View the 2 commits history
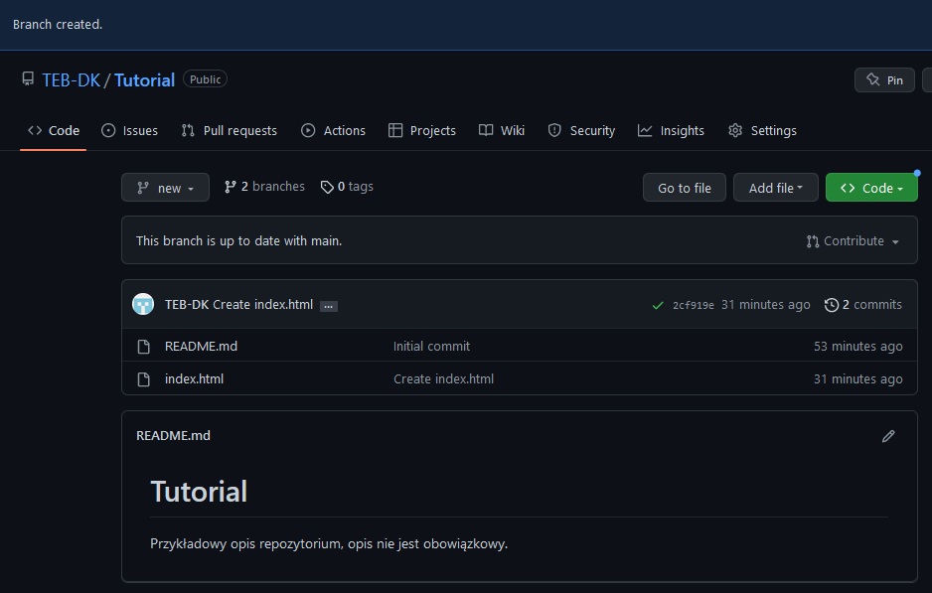The height and width of the screenshot is (593, 932). click(862, 304)
